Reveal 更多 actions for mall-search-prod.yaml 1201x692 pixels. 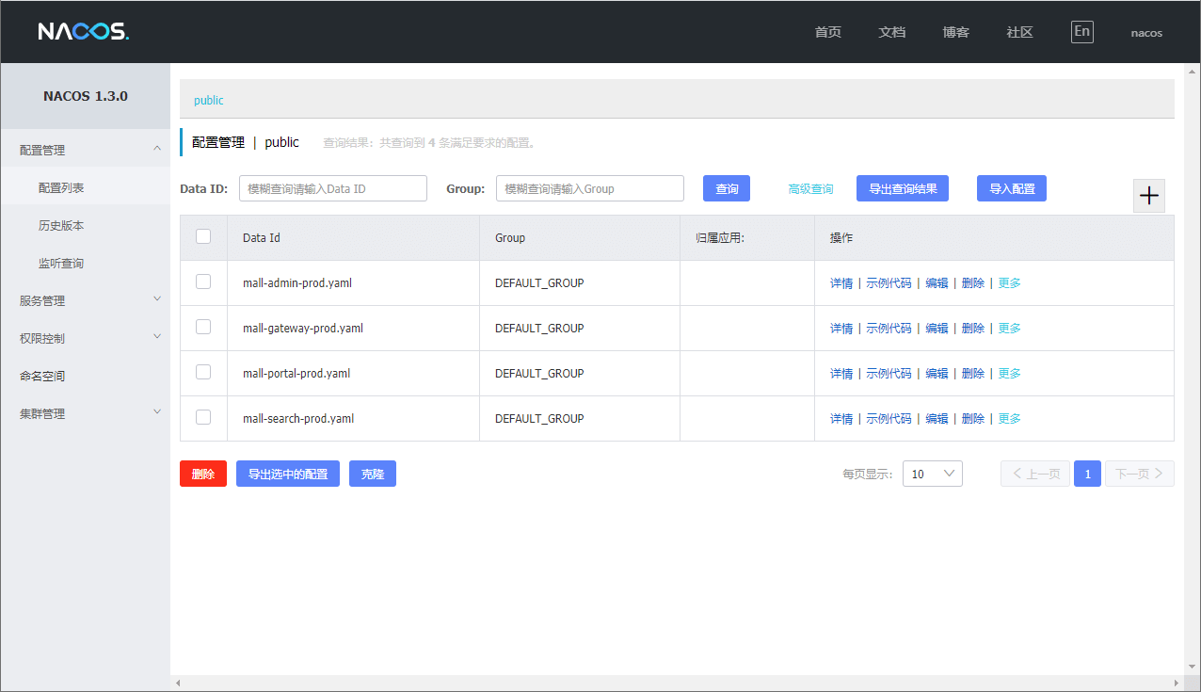tap(1009, 419)
